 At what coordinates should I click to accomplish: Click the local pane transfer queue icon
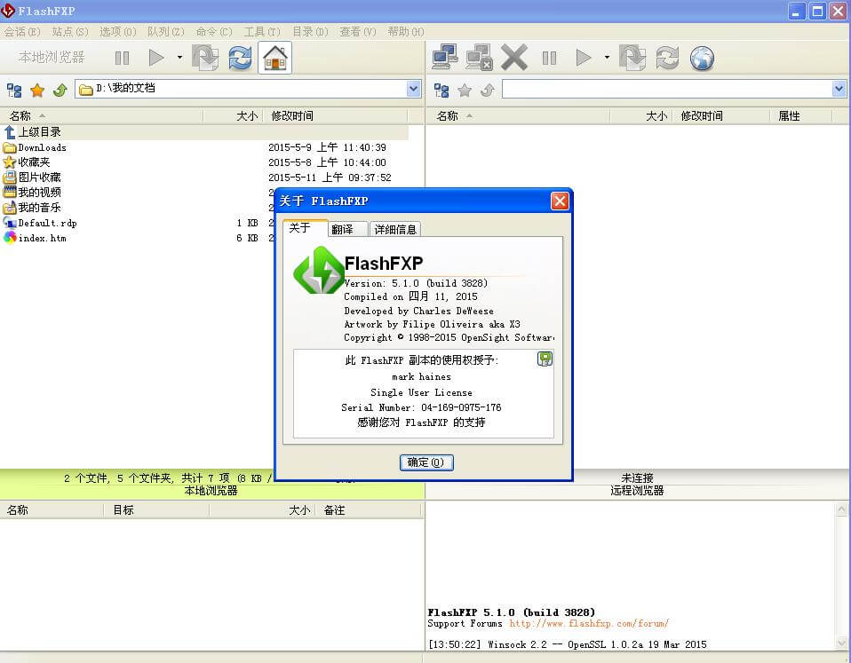click(x=205, y=58)
